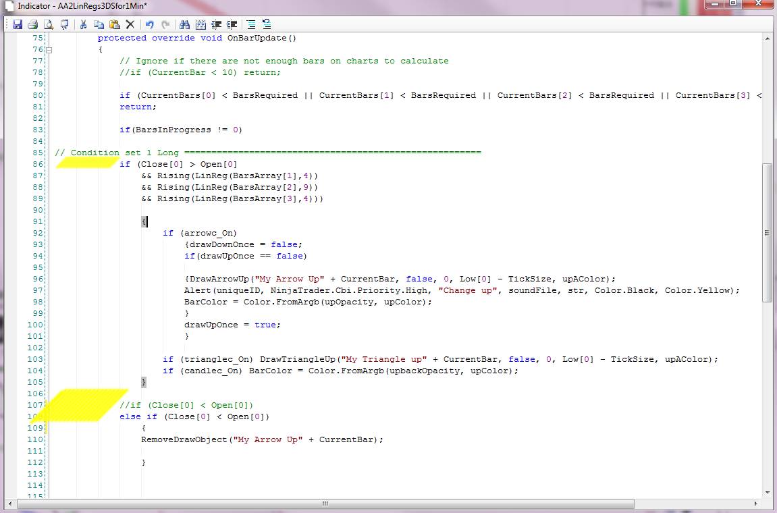This screenshot has width=777, height=513.
Task: Click 'Rising(LinReg(BarsArray[2],9))' on line 88
Action: coord(238,187)
